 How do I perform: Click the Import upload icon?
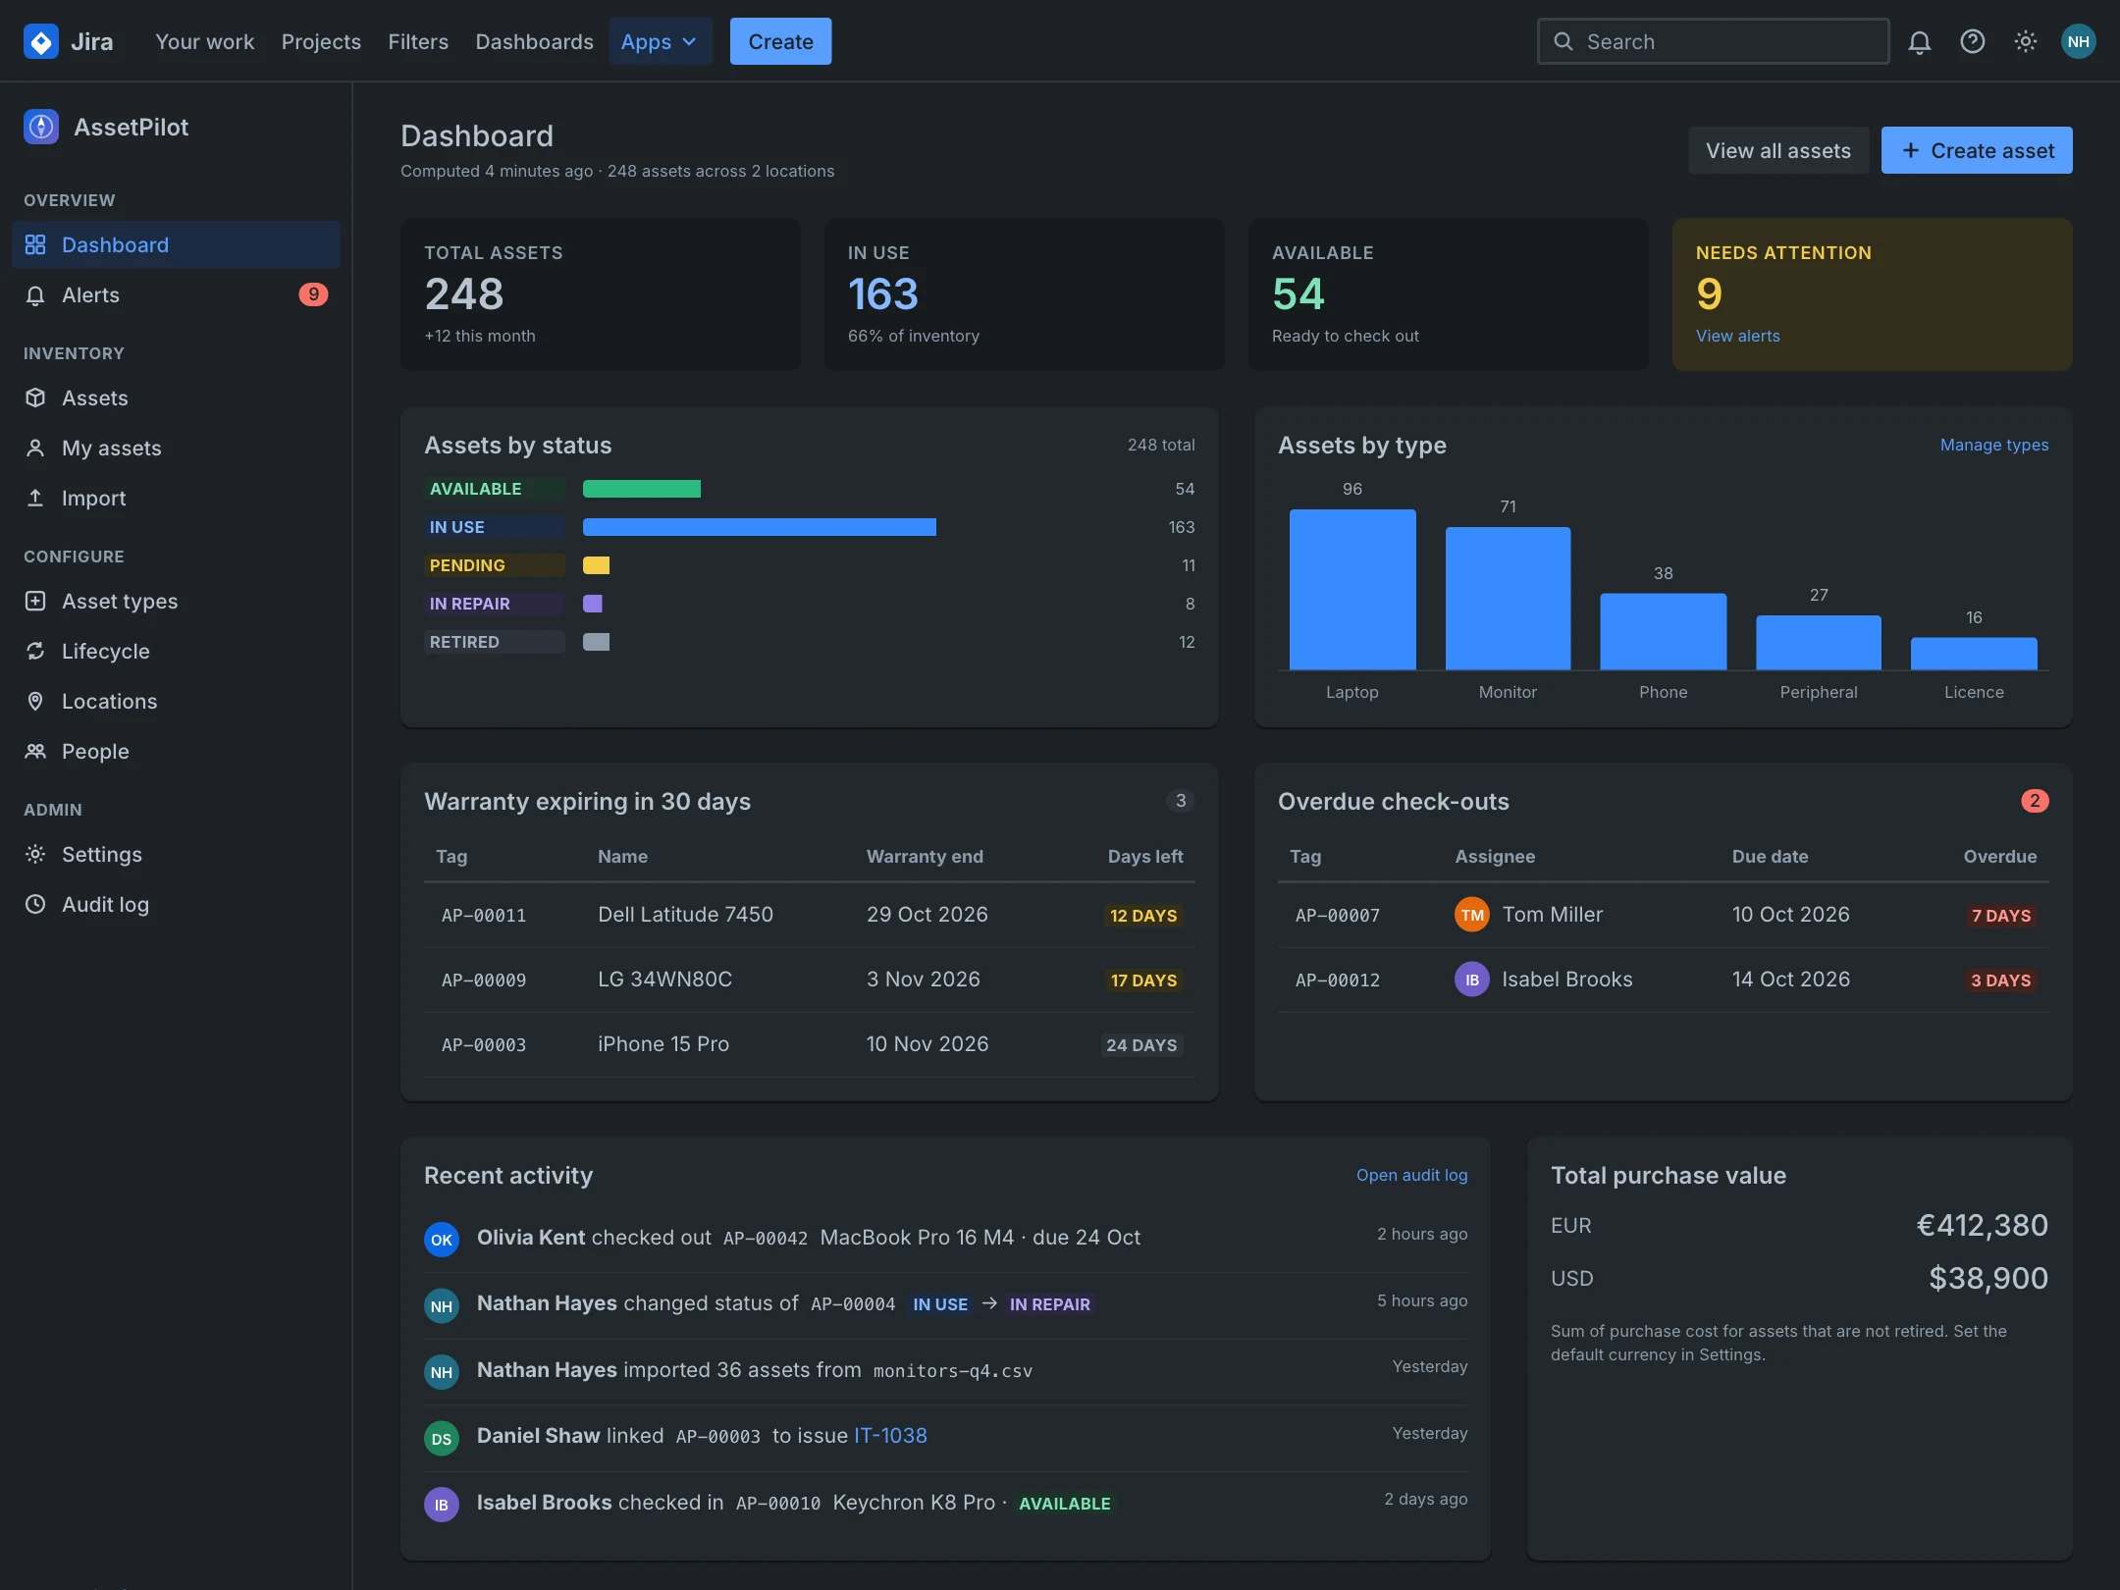pos(35,499)
